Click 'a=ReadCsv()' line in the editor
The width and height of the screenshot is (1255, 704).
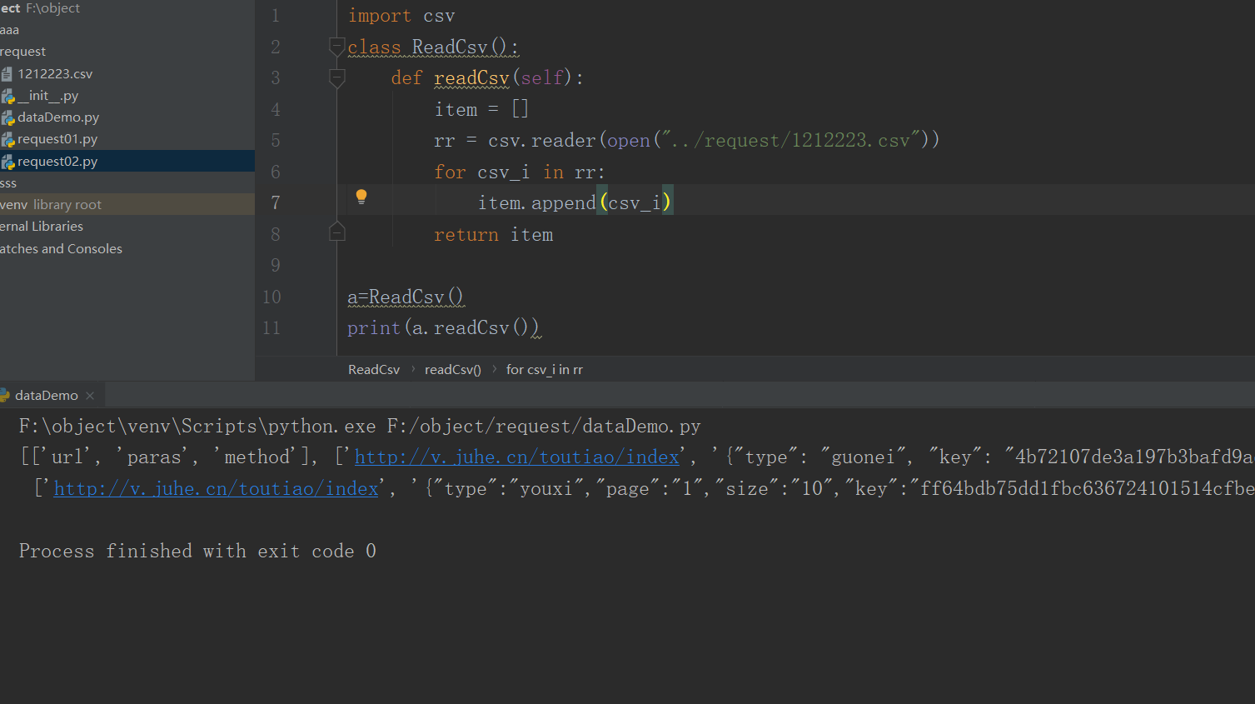point(406,297)
